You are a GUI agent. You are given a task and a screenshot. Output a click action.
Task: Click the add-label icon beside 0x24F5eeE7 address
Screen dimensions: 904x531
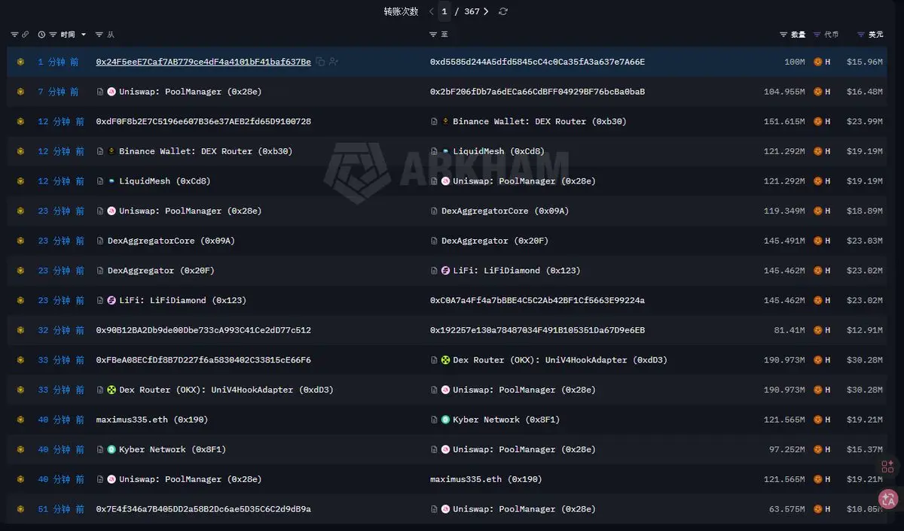click(x=334, y=62)
